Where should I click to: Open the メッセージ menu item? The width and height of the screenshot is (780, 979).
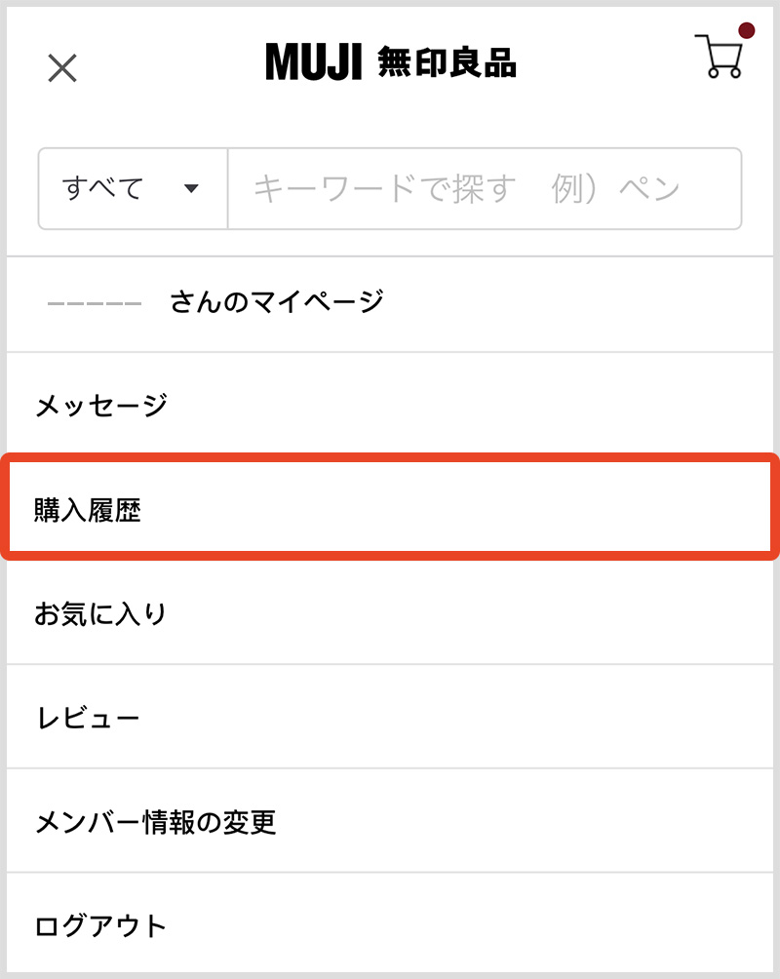(101, 405)
